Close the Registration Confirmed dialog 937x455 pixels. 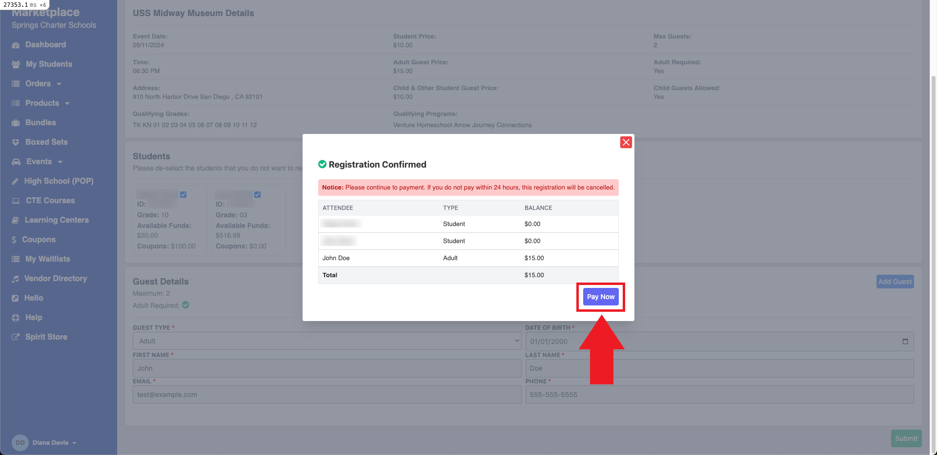pos(626,142)
